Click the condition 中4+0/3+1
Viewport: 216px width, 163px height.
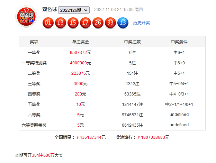coord(179,94)
